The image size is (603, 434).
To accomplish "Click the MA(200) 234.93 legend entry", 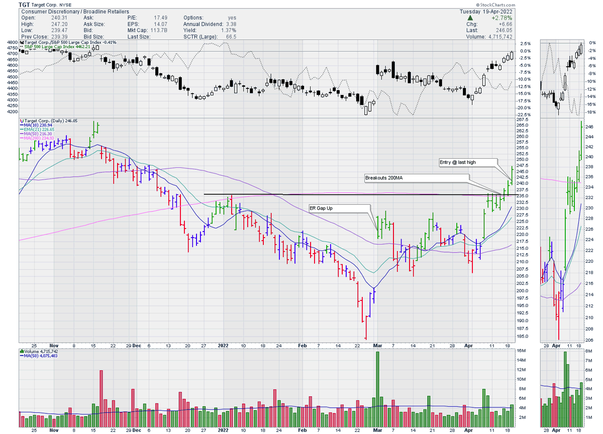I will click(38, 139).
